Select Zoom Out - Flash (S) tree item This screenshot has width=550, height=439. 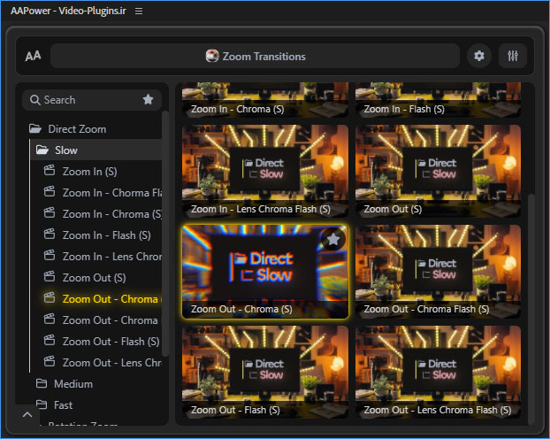(x=111, y=342)
